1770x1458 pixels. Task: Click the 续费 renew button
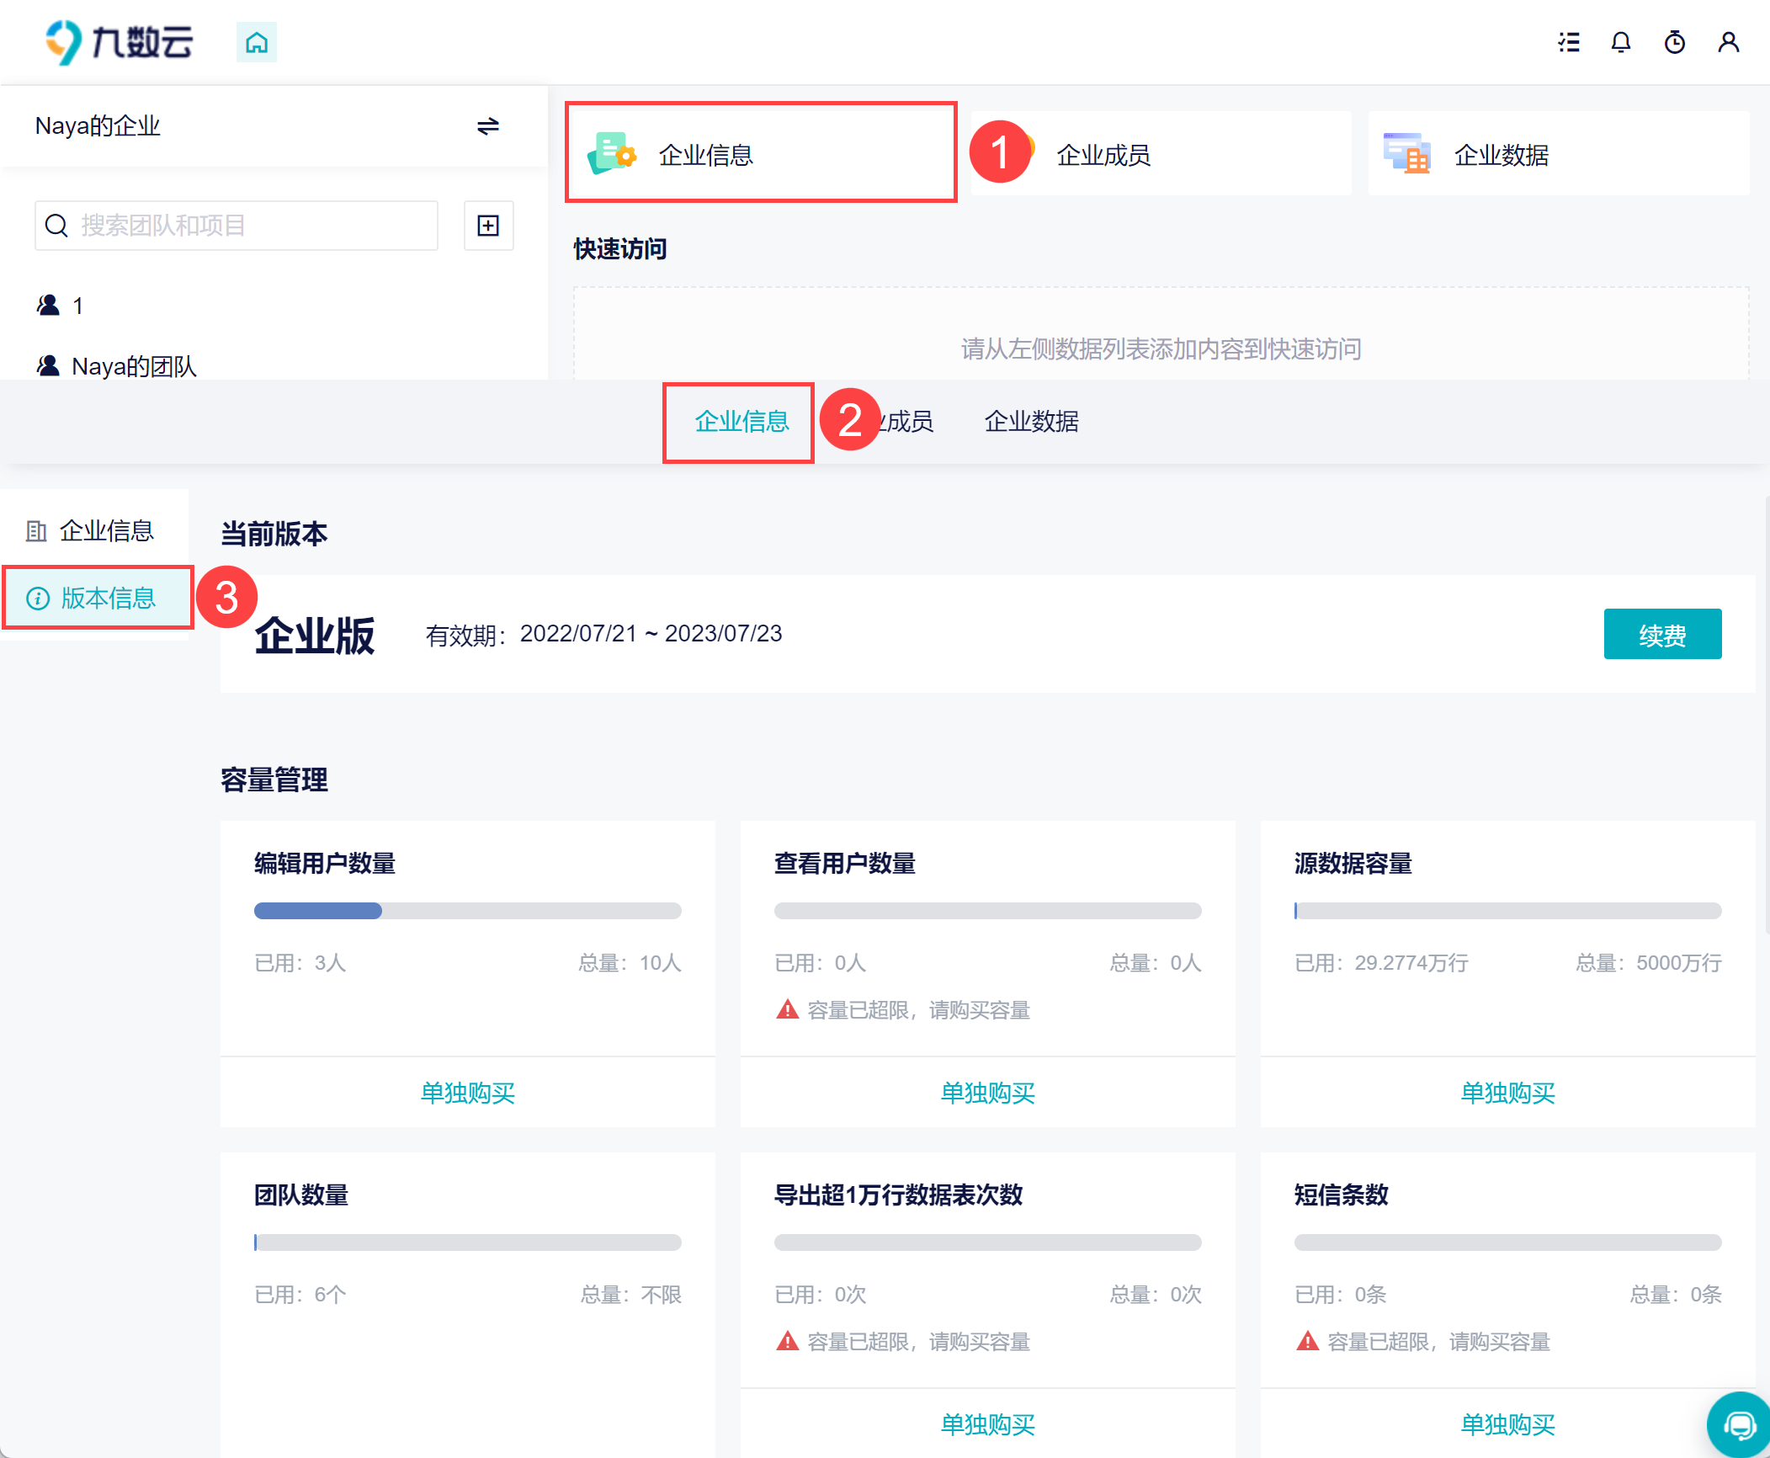[1661, 635]
